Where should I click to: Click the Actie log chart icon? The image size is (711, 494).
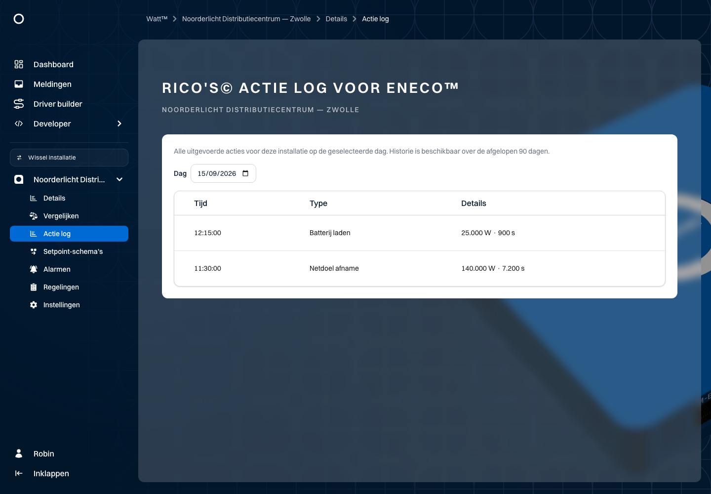[34, 234]
